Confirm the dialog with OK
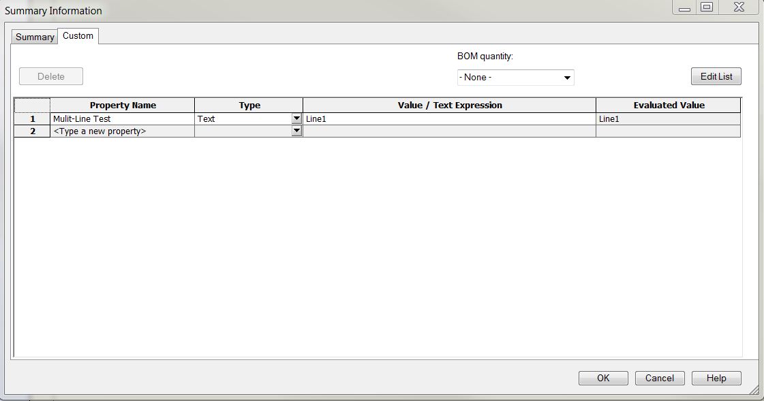This screenshot has width=764, height=401. pos(603,378)
